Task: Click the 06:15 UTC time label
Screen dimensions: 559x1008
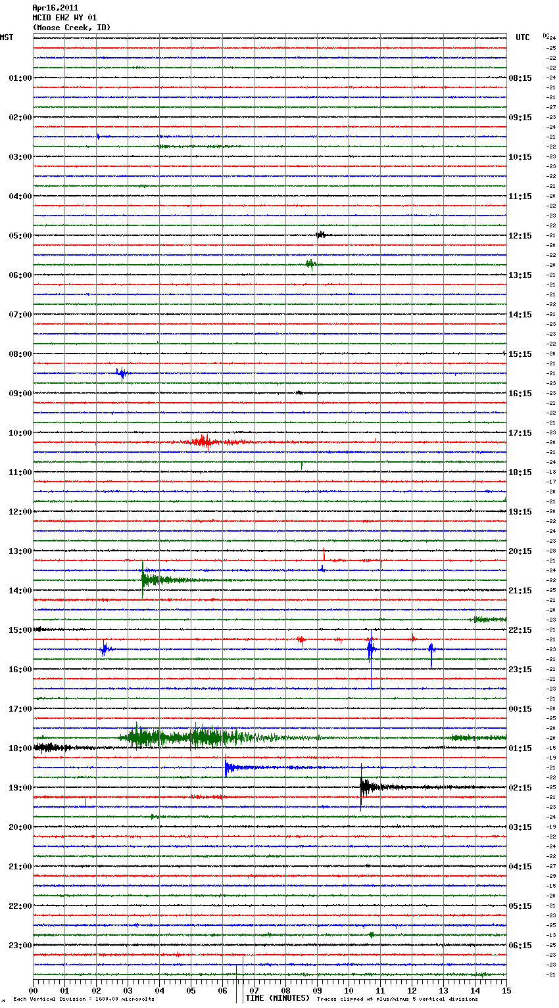Action: [x=520, y=946]
